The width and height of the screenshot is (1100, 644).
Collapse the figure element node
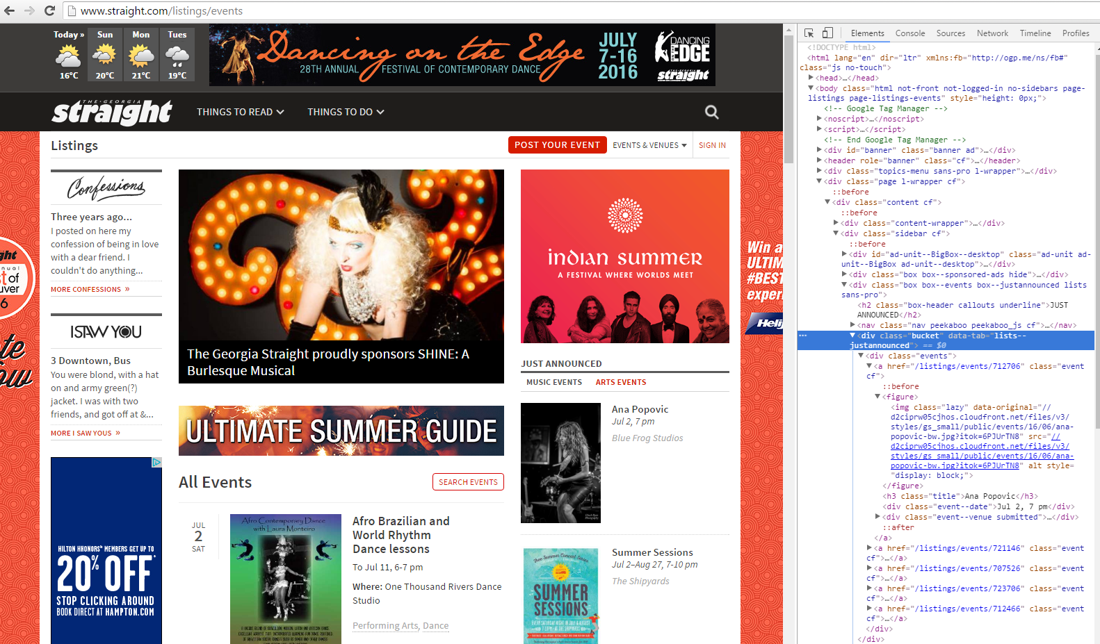click(877, 396)
